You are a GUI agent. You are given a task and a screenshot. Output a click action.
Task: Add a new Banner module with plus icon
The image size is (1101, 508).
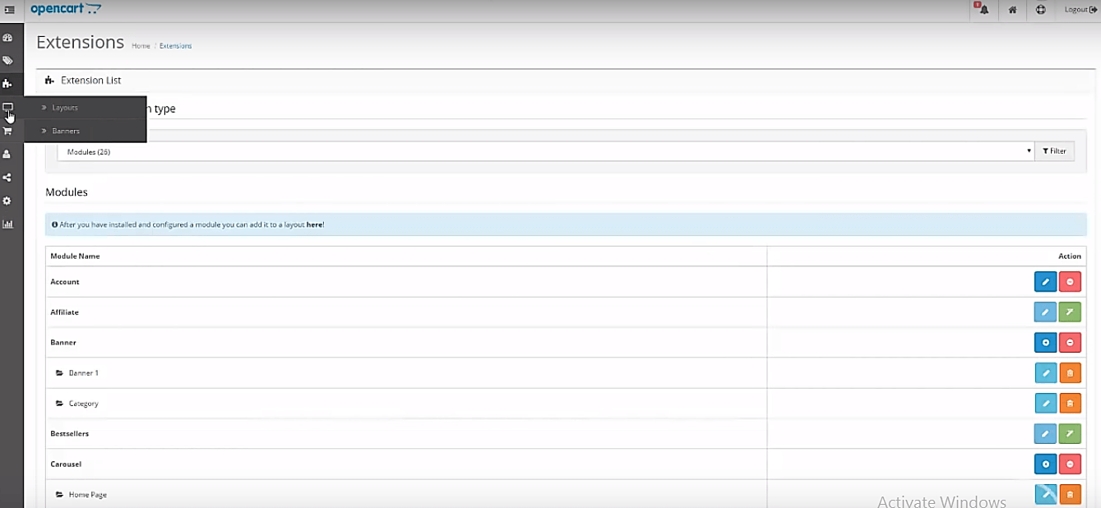tap(1045, 342)
